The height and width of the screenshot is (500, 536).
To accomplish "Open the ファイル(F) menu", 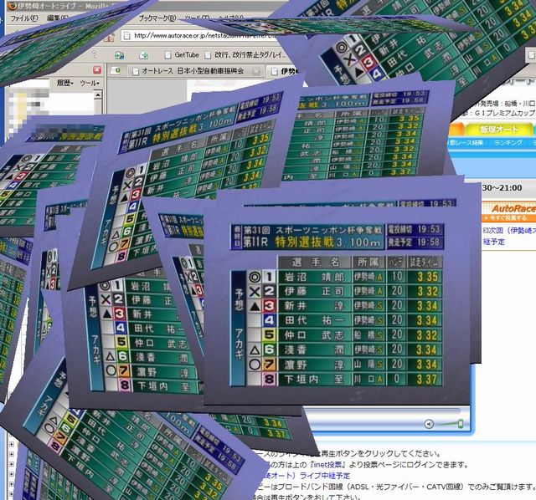I will click(24, 18).
